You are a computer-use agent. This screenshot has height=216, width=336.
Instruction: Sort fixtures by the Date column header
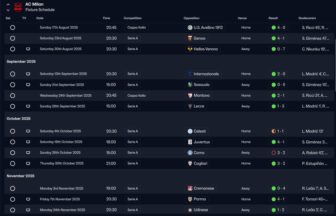[40, 18]
